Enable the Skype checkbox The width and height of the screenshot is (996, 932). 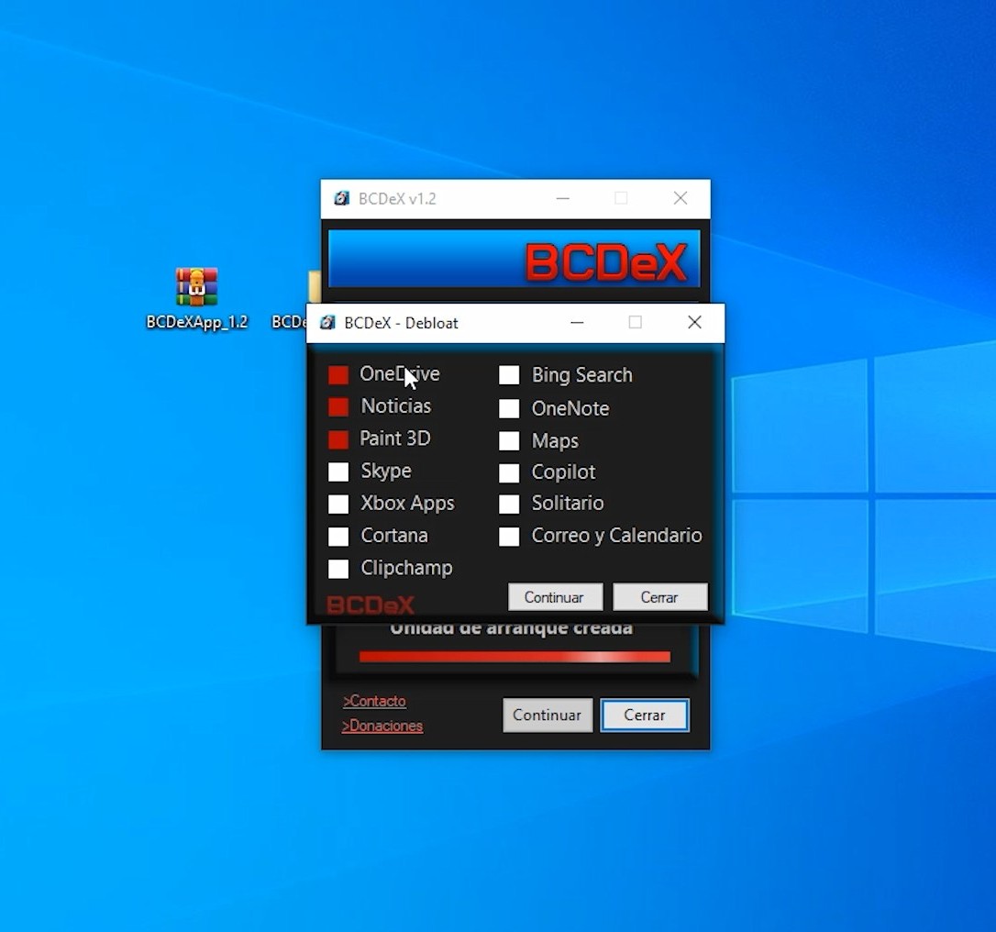pyautogui.click(x=338, y=471)
